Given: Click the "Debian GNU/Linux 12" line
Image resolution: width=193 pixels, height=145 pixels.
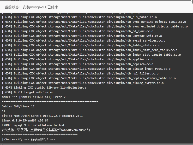Looking at the screenshot, I should [18, 106].
